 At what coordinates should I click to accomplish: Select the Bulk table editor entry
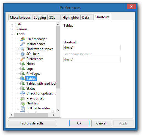coord(38,108)
